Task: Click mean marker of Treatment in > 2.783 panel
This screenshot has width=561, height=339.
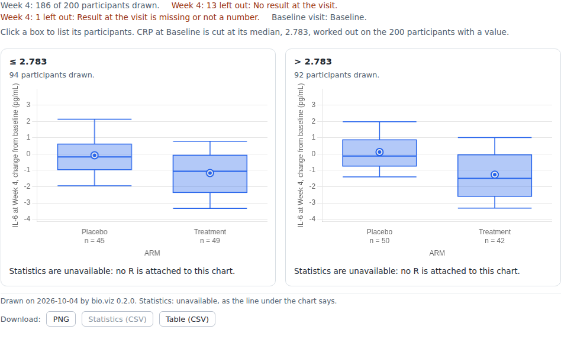Action: (x=495, y=175)
